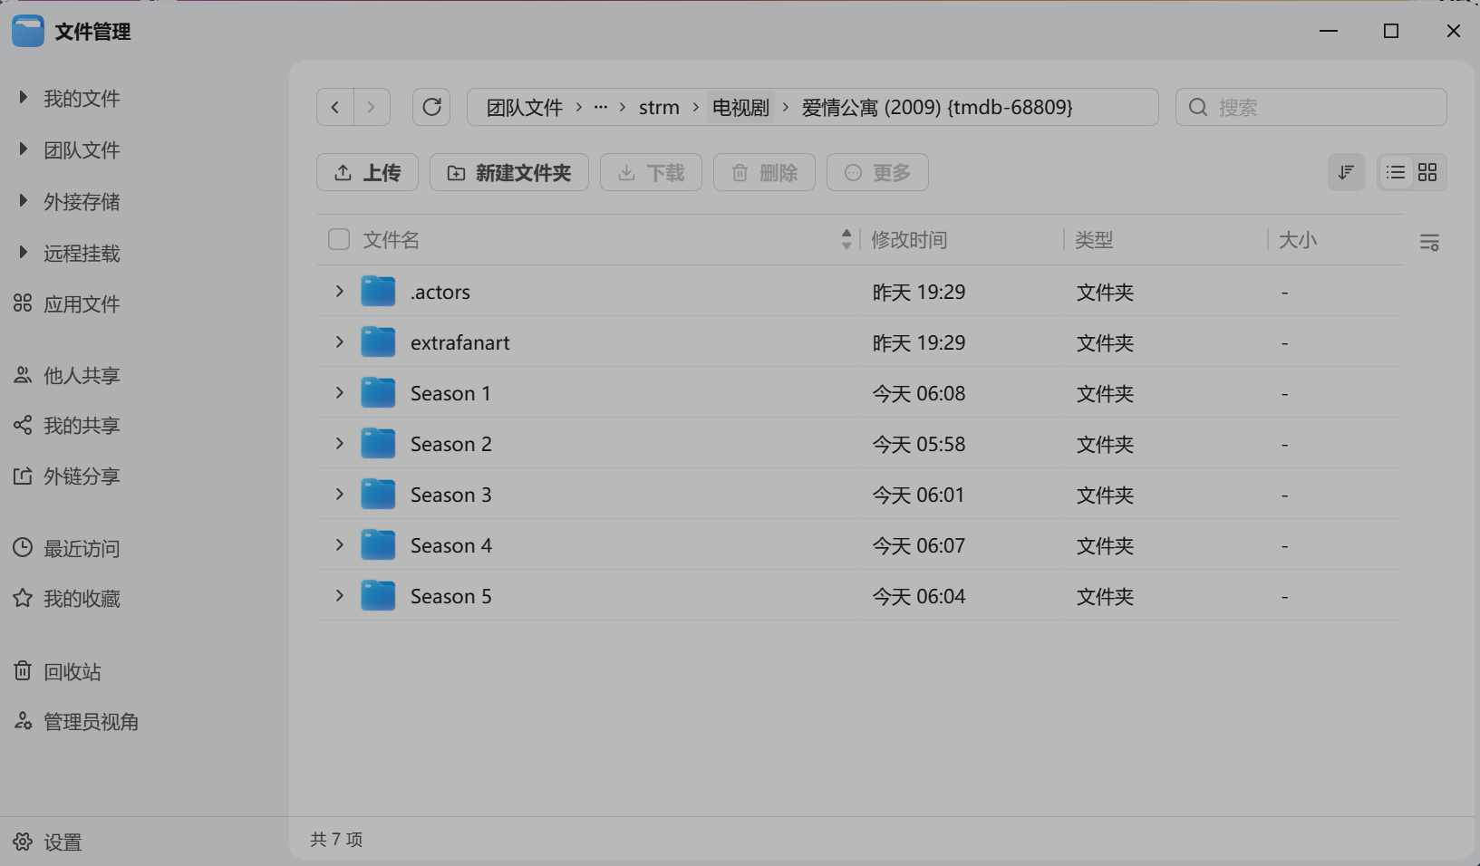The image size is (1480, 866).
Task: Click the Recycle Bin (回收站) icon
Action: (x=22, y=671)
